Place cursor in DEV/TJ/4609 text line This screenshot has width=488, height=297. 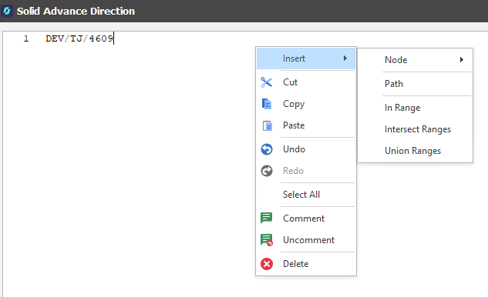coord(79,38)
